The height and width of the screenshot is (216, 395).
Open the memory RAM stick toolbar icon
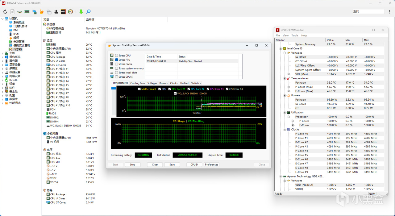click(x=27, y=12)
